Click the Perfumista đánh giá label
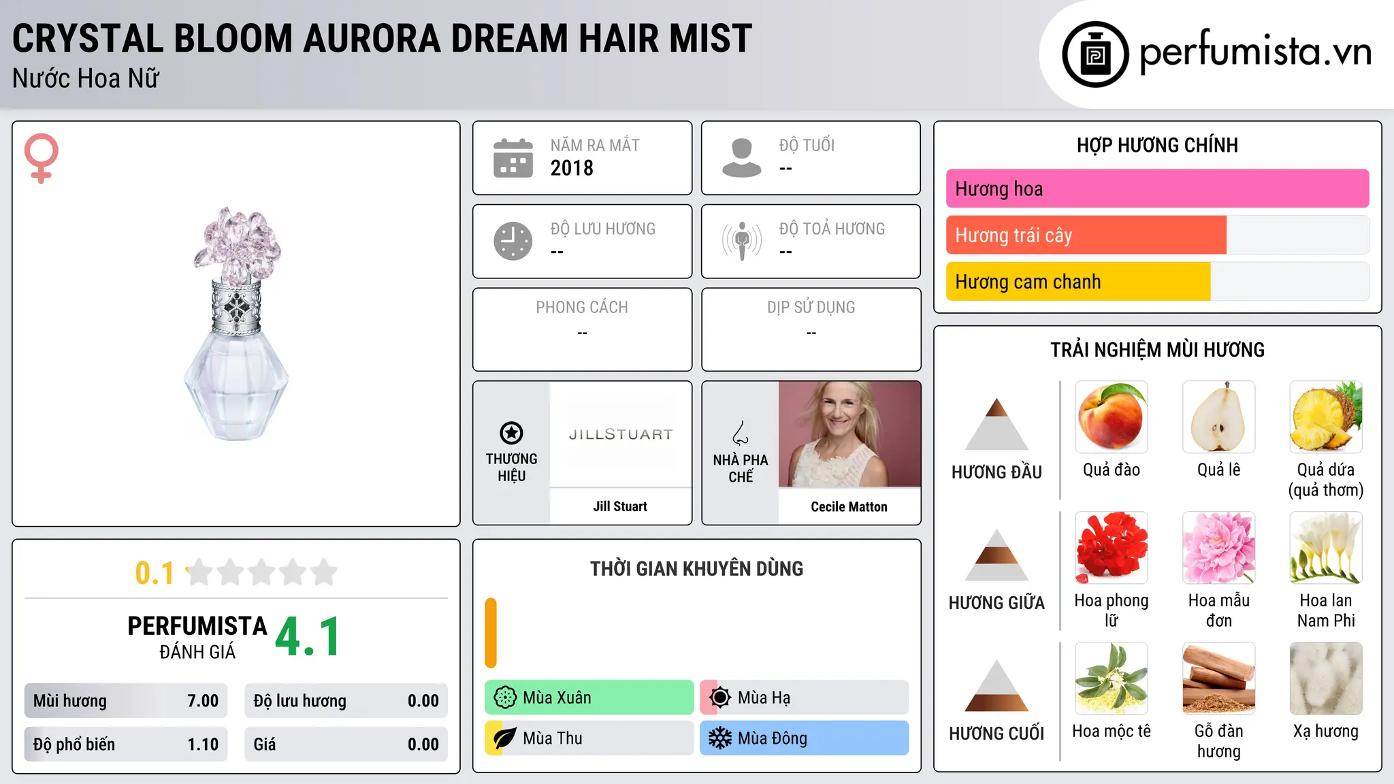 click(197, 637)
